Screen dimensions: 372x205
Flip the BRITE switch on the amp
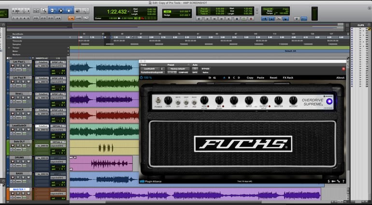coord(178,102)
